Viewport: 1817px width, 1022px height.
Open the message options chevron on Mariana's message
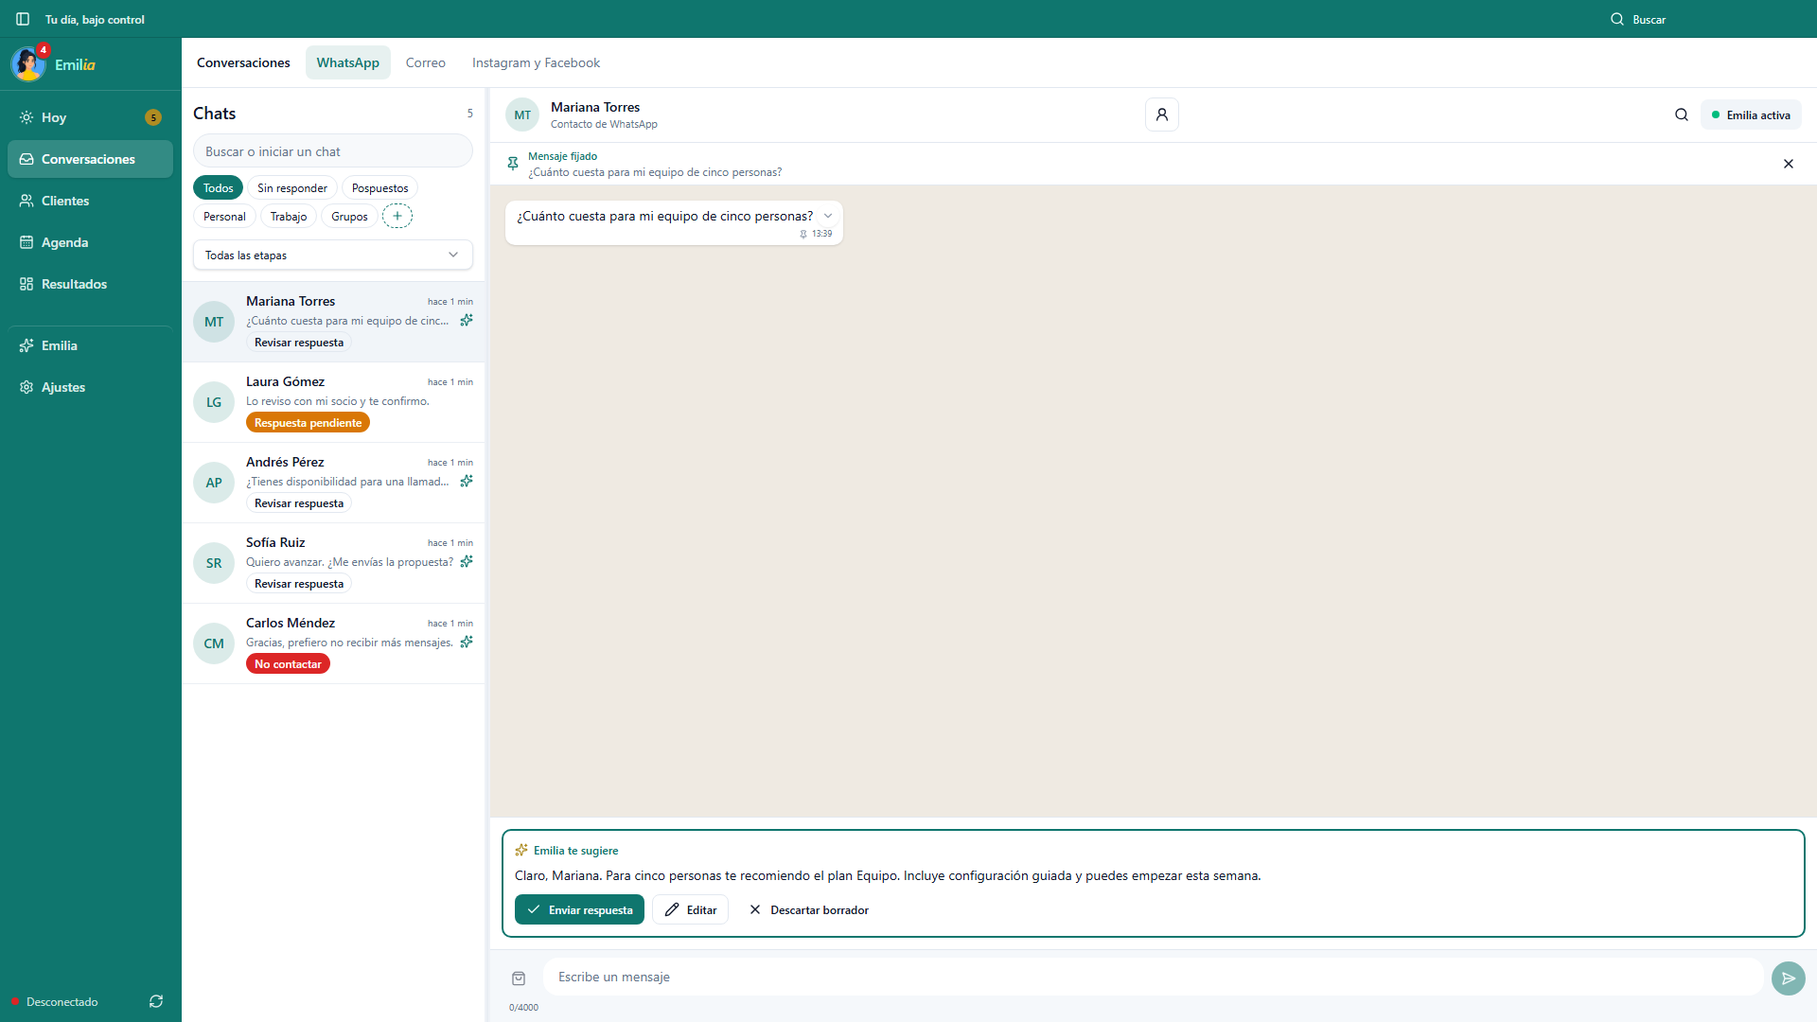[828, 216]
